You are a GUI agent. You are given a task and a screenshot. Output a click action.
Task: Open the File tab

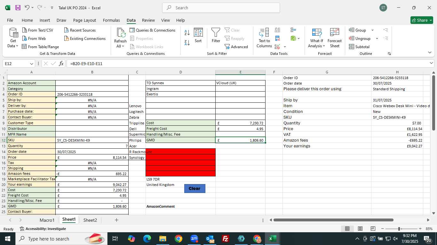10,20
